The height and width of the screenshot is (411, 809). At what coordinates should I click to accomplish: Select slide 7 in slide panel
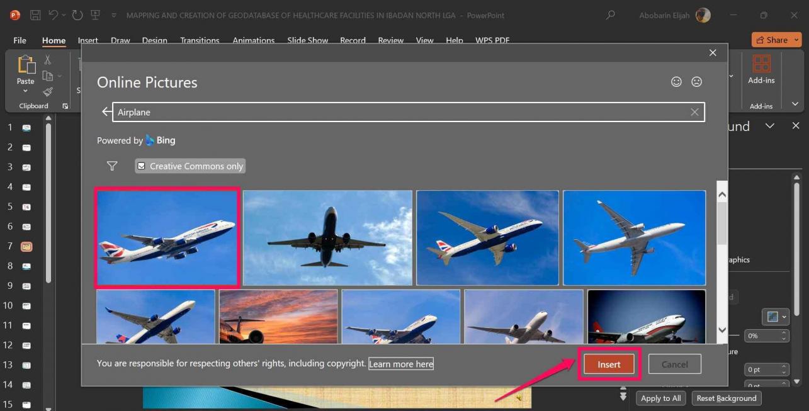point(26,247)
